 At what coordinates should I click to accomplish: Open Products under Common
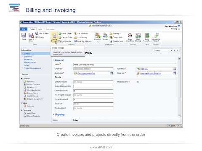pyautogui.click(x=29, y=81)
